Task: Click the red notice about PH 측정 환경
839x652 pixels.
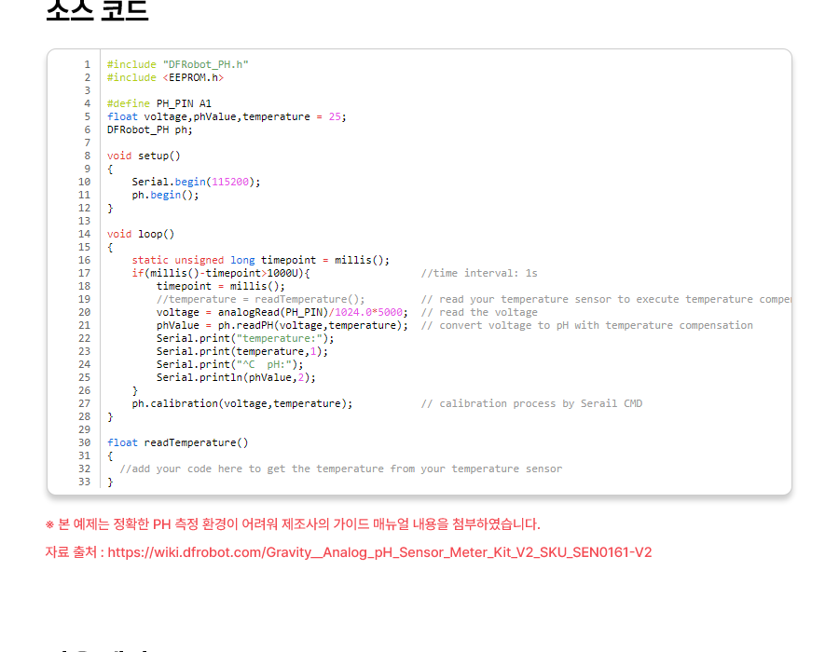Action: 293,524
